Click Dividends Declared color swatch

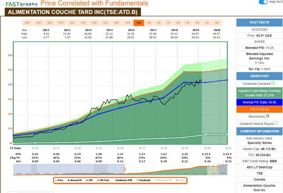click(273, 83)
